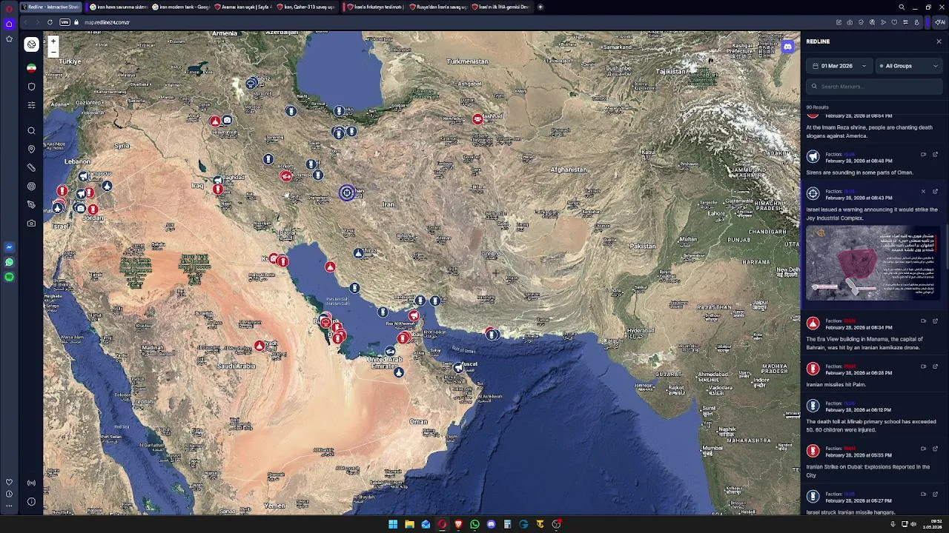Open WhatsApp in the browser sidebar
Image resolution: width=949 pixels, height=533 pixels.
click(9, 262)
